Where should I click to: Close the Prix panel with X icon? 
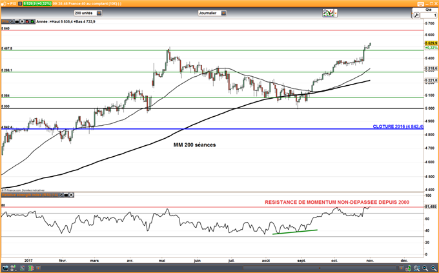pos(23,21)
